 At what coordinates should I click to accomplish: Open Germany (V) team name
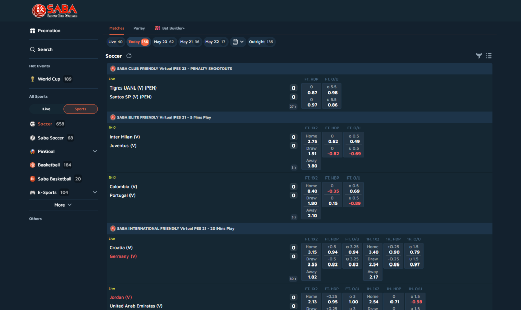click(123, 256)
